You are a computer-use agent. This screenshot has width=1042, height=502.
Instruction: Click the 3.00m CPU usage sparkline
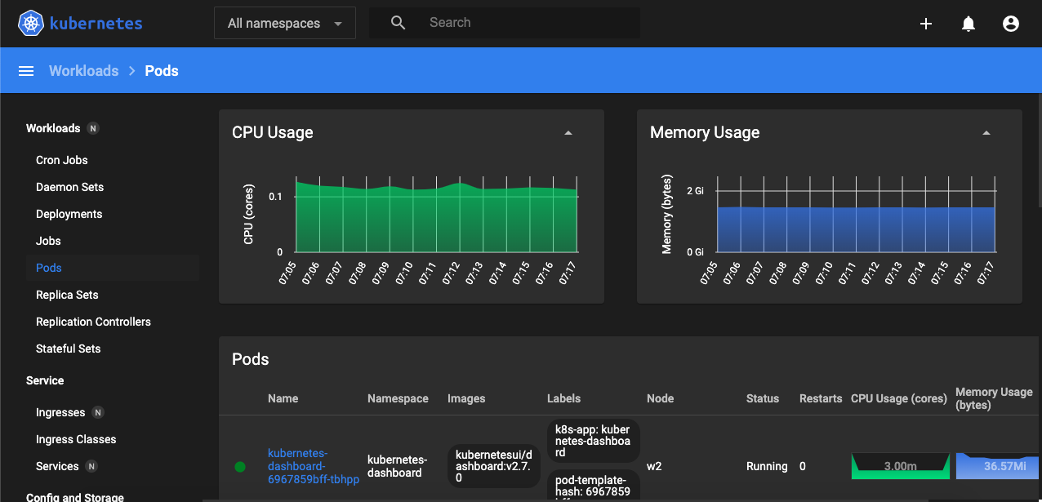900,466
